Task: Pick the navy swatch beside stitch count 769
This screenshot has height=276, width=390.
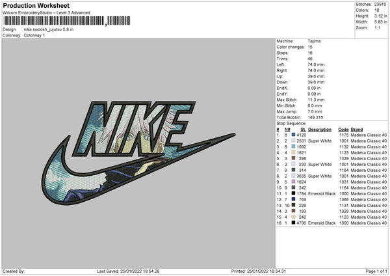Action: pos(294,199)
